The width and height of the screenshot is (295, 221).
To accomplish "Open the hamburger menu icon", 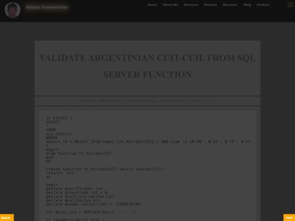I will tap(290, 5).
